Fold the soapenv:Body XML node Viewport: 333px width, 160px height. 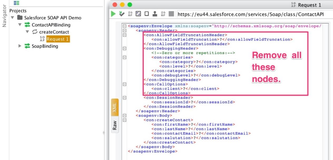124,115
